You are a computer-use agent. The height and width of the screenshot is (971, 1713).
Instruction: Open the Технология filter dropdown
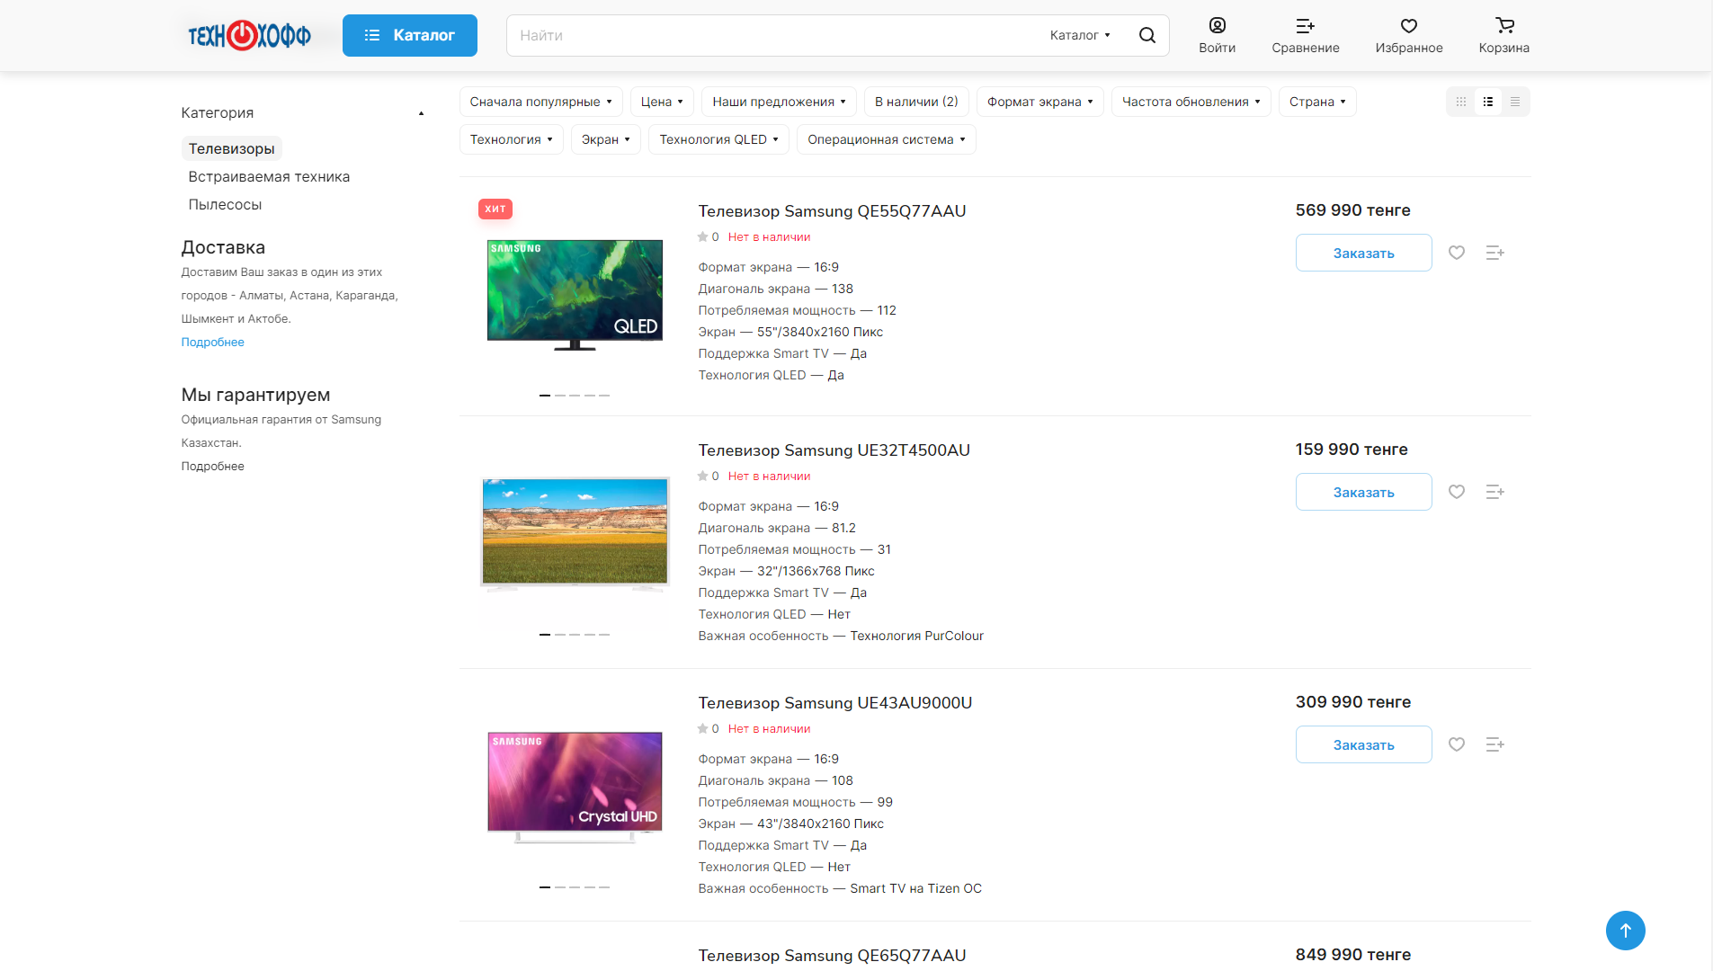tap(512, 139)
